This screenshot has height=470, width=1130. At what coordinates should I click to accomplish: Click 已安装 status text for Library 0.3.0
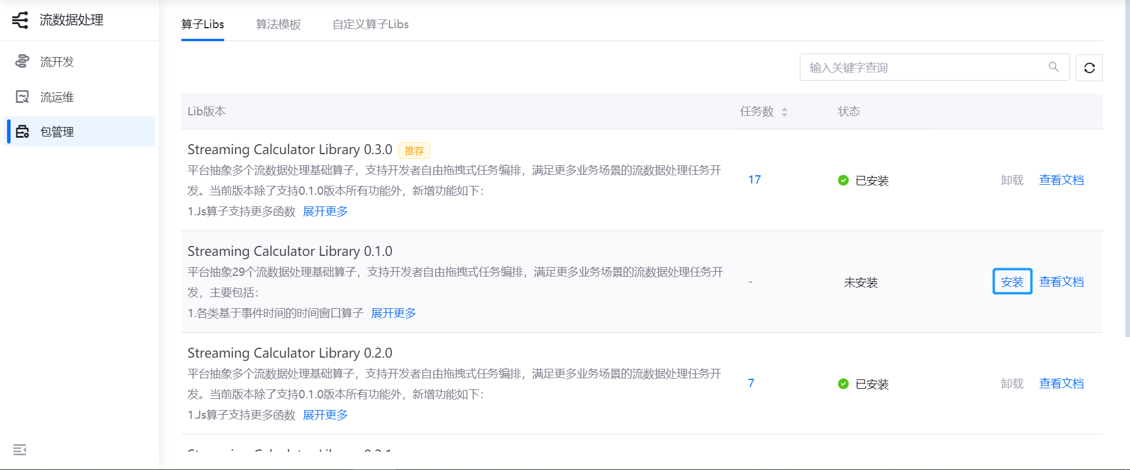click(872, 181)
